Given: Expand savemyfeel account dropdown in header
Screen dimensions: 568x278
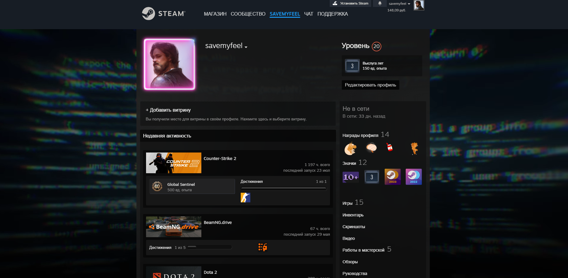Looking at the screenshot, I should pos(399,4).
